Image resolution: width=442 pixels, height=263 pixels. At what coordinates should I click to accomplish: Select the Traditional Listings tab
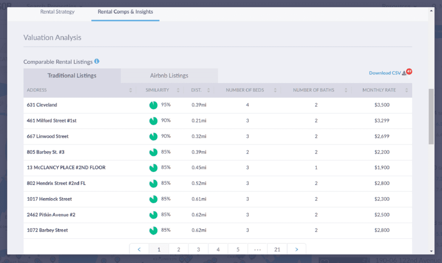point(72,75)
